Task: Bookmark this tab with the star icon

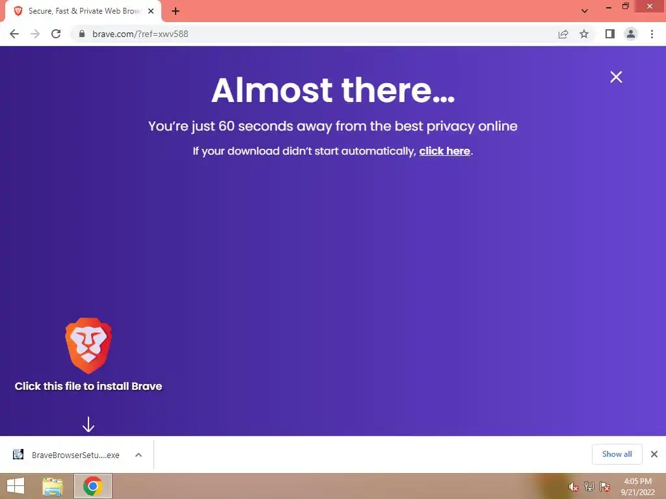Action: click(584, 34)
